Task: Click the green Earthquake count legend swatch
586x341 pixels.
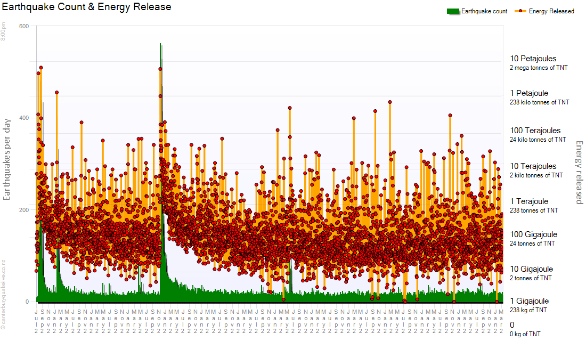Action: [x=452, y=11]
